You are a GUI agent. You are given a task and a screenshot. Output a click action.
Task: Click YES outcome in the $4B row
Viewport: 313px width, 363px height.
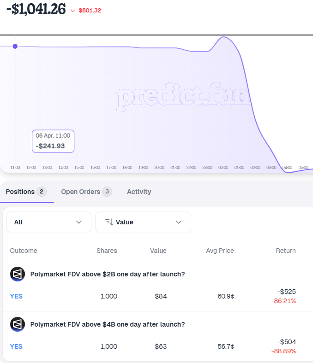coord(16,346)
